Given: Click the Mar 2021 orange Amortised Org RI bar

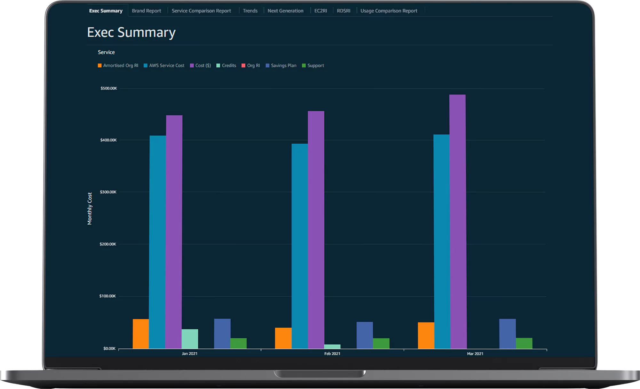Looking at the screenshot, I should [426, 335].
